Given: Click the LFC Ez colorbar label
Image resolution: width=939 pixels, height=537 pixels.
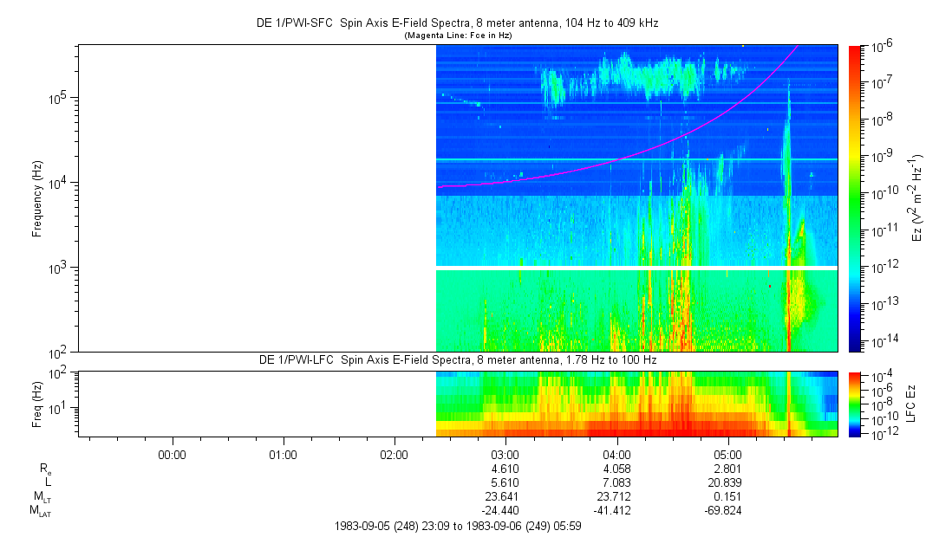Looking at the screenshot, I should click(910, 404).
